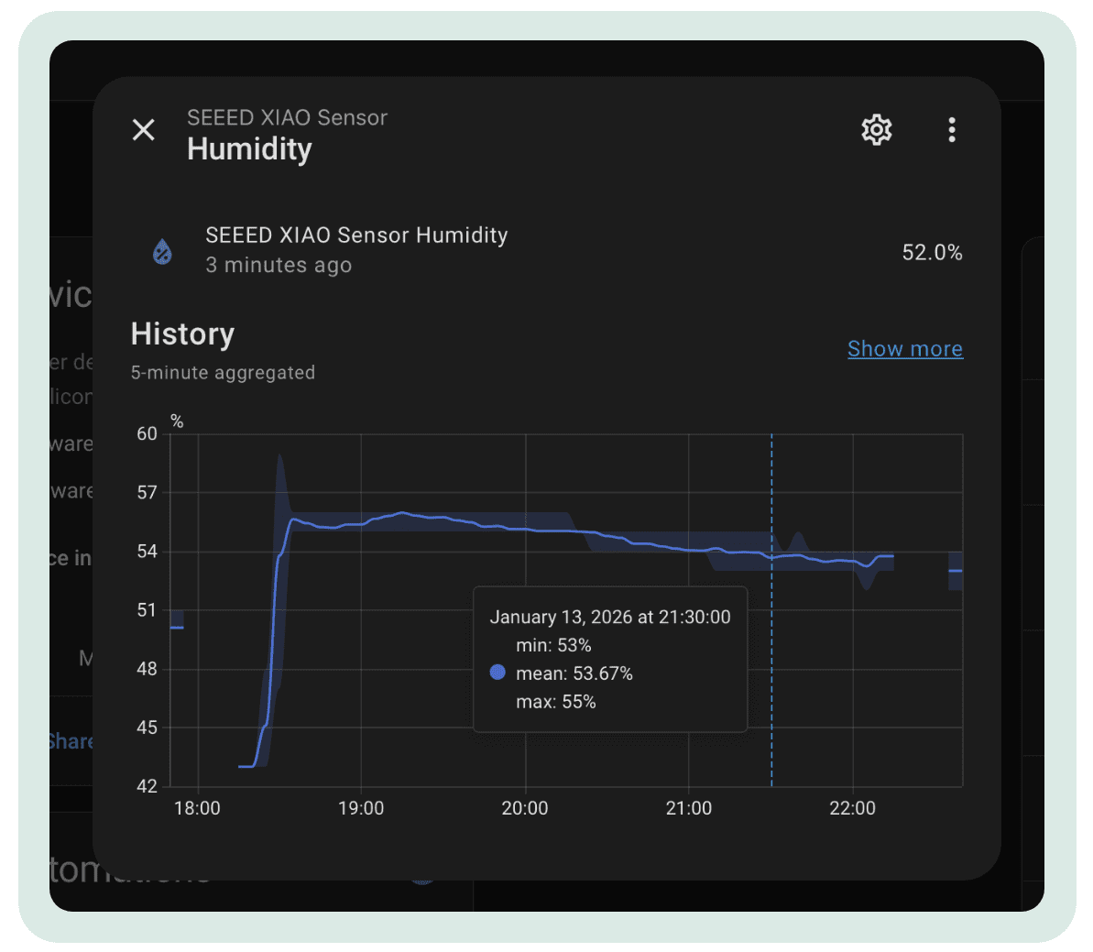The image size is (1093, 952).
Task: Click the isolated graph segment at chart's right edge
Action: click(955, 571)
